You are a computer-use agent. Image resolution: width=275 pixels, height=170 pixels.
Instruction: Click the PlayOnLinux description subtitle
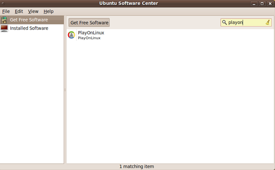click(x=89, y=38)
